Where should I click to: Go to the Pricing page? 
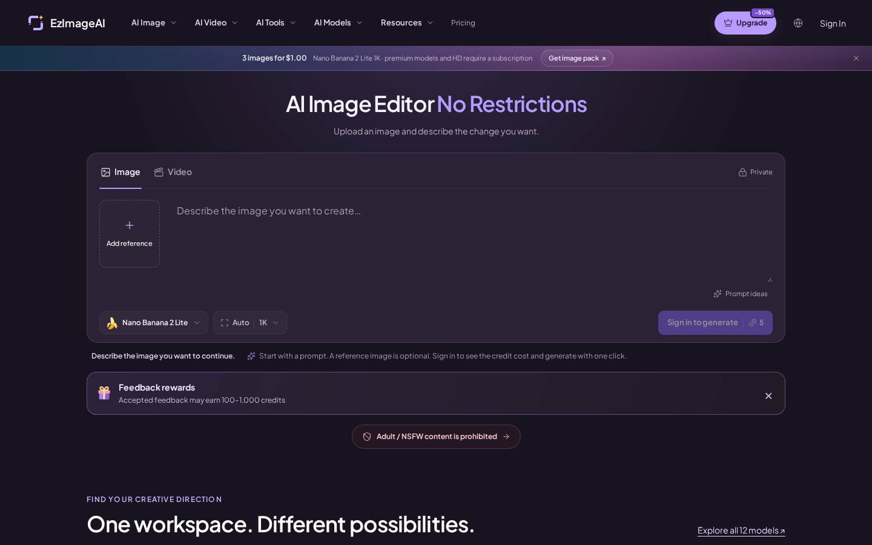click(x=463, y=23)
